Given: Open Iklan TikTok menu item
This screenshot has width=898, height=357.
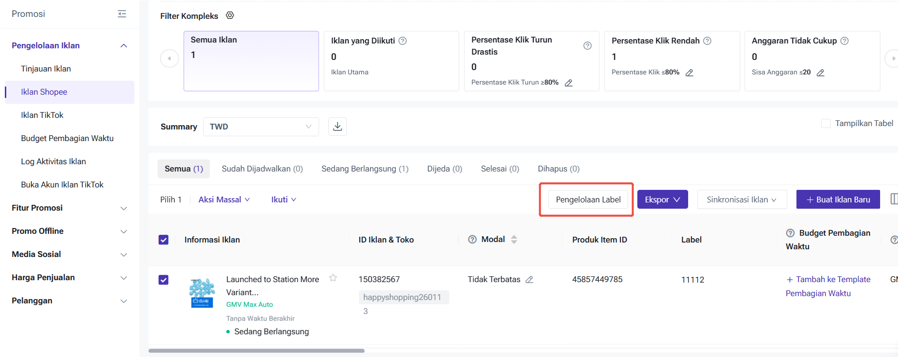Looking at the screenshot, I should 43,115.
